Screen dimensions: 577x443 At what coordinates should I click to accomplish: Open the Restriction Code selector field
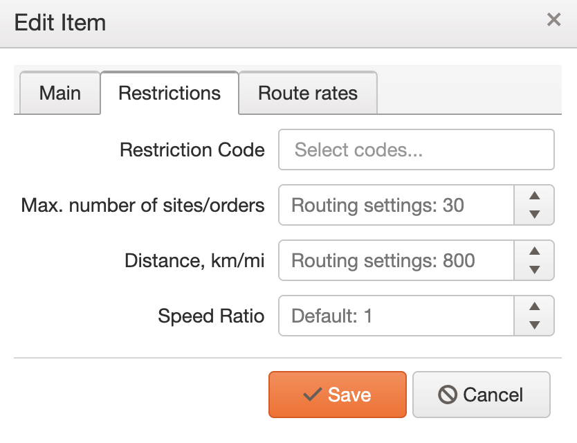click(416, 150)
